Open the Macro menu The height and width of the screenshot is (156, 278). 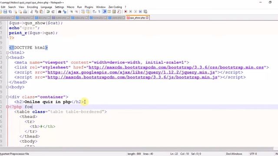(70, 7)
